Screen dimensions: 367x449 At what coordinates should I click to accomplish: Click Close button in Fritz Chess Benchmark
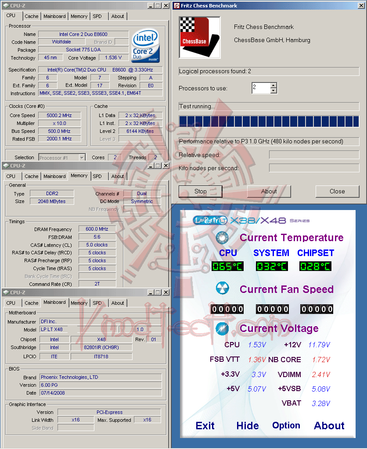click(x=337, y=191)
